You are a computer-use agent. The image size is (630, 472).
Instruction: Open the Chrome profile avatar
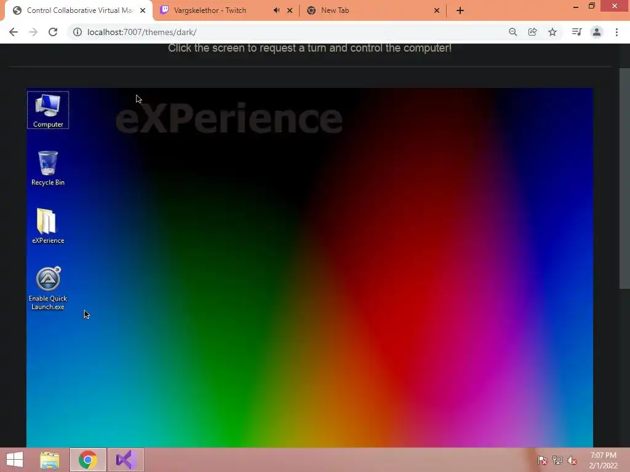click(597, 32)
